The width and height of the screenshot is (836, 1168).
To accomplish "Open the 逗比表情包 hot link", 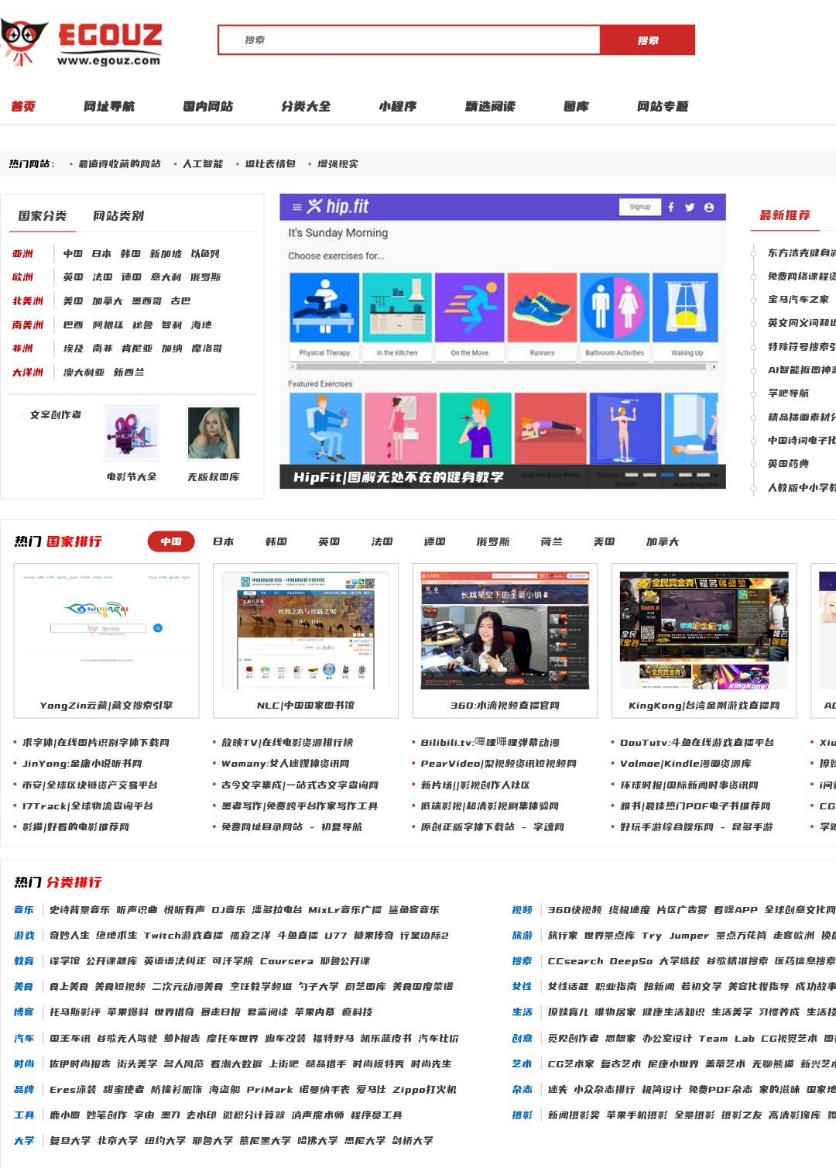I will click(270, 163).
